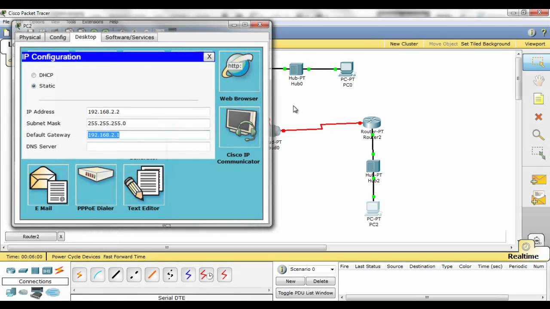Select the Wireless Devices category

pos(47,270)
